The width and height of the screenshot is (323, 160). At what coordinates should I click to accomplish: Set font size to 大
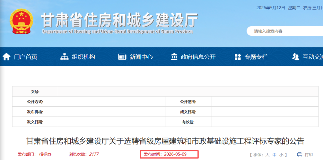(x=267, y=155)
